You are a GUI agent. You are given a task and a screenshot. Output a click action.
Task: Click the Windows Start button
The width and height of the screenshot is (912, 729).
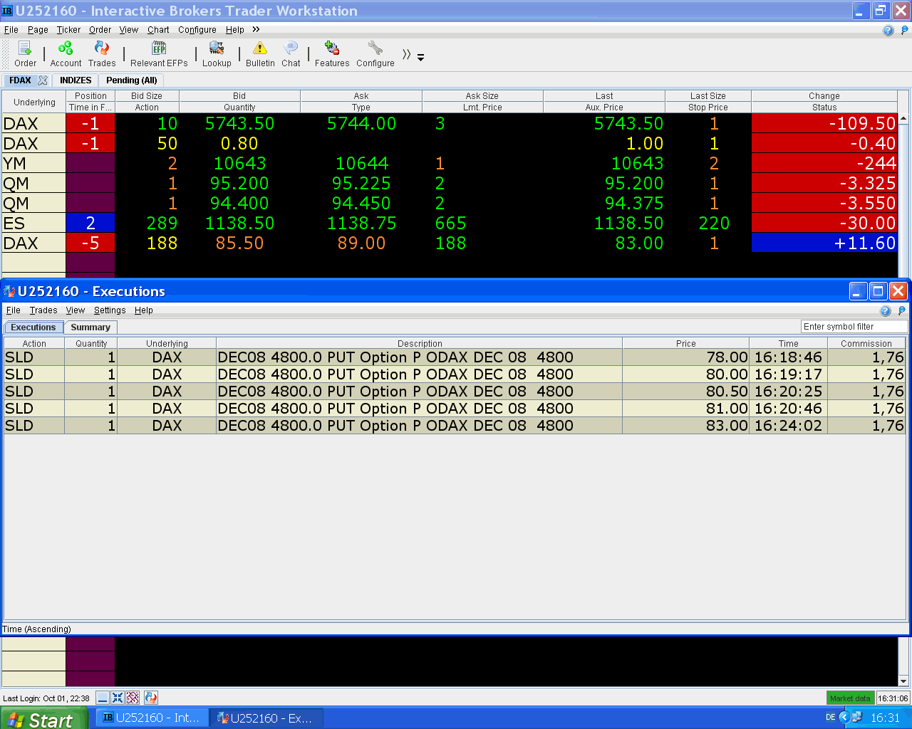coord(43,718)
